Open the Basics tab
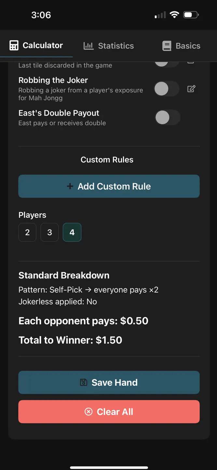The width and height of the screenshot is (217, 470). tap(181, 46)
